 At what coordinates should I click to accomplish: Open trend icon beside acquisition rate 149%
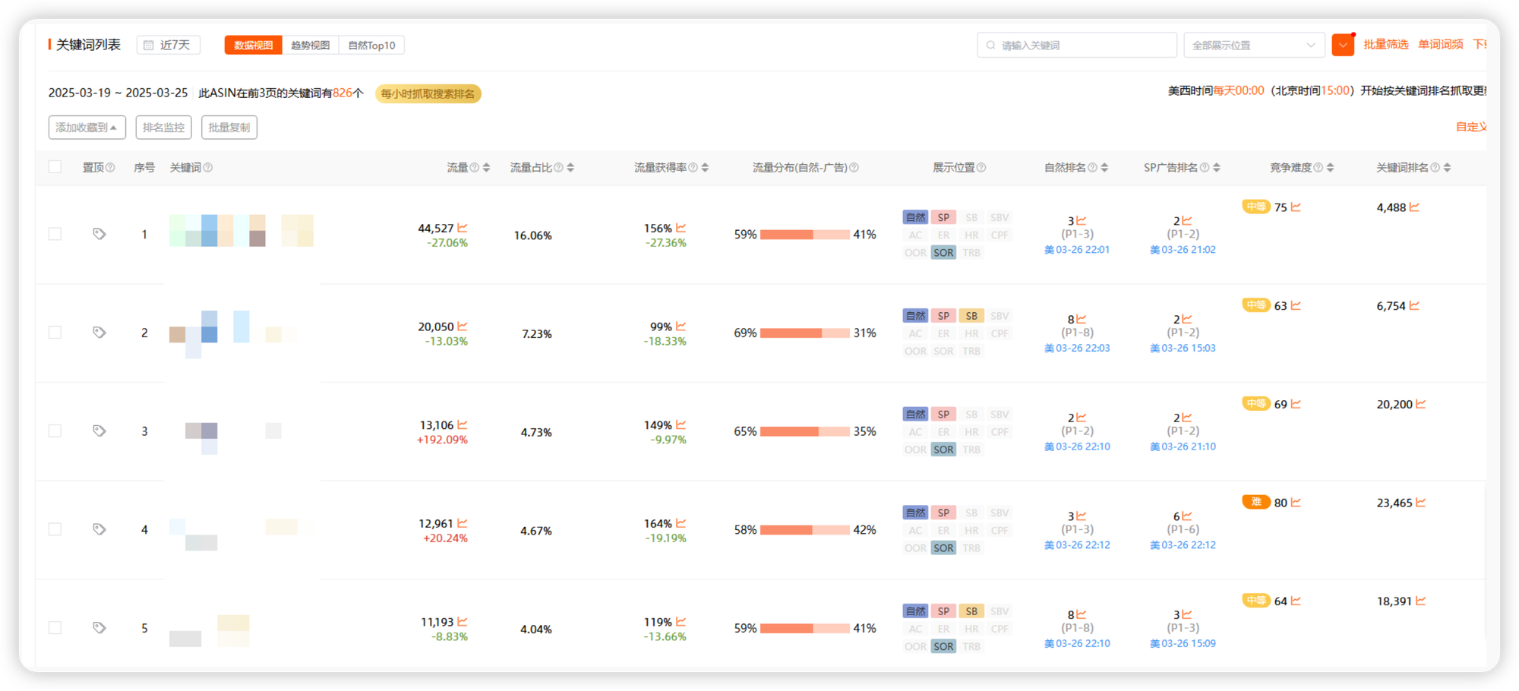point(681,424)
